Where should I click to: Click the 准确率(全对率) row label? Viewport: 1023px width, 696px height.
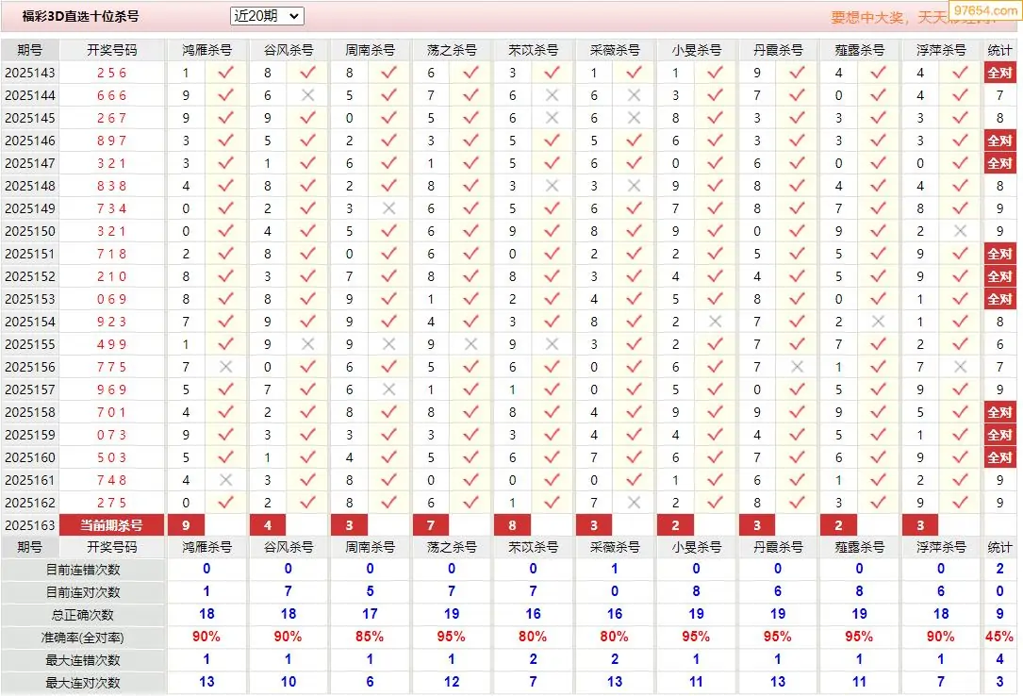coord(83,638)
